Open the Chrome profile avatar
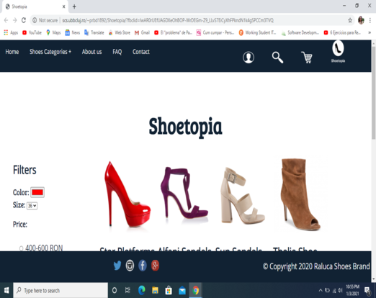 (361, 20)
